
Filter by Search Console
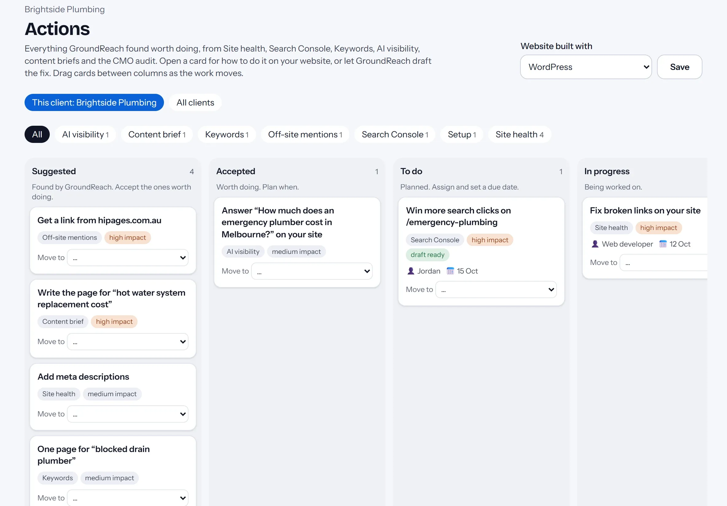tap(395, 134)
